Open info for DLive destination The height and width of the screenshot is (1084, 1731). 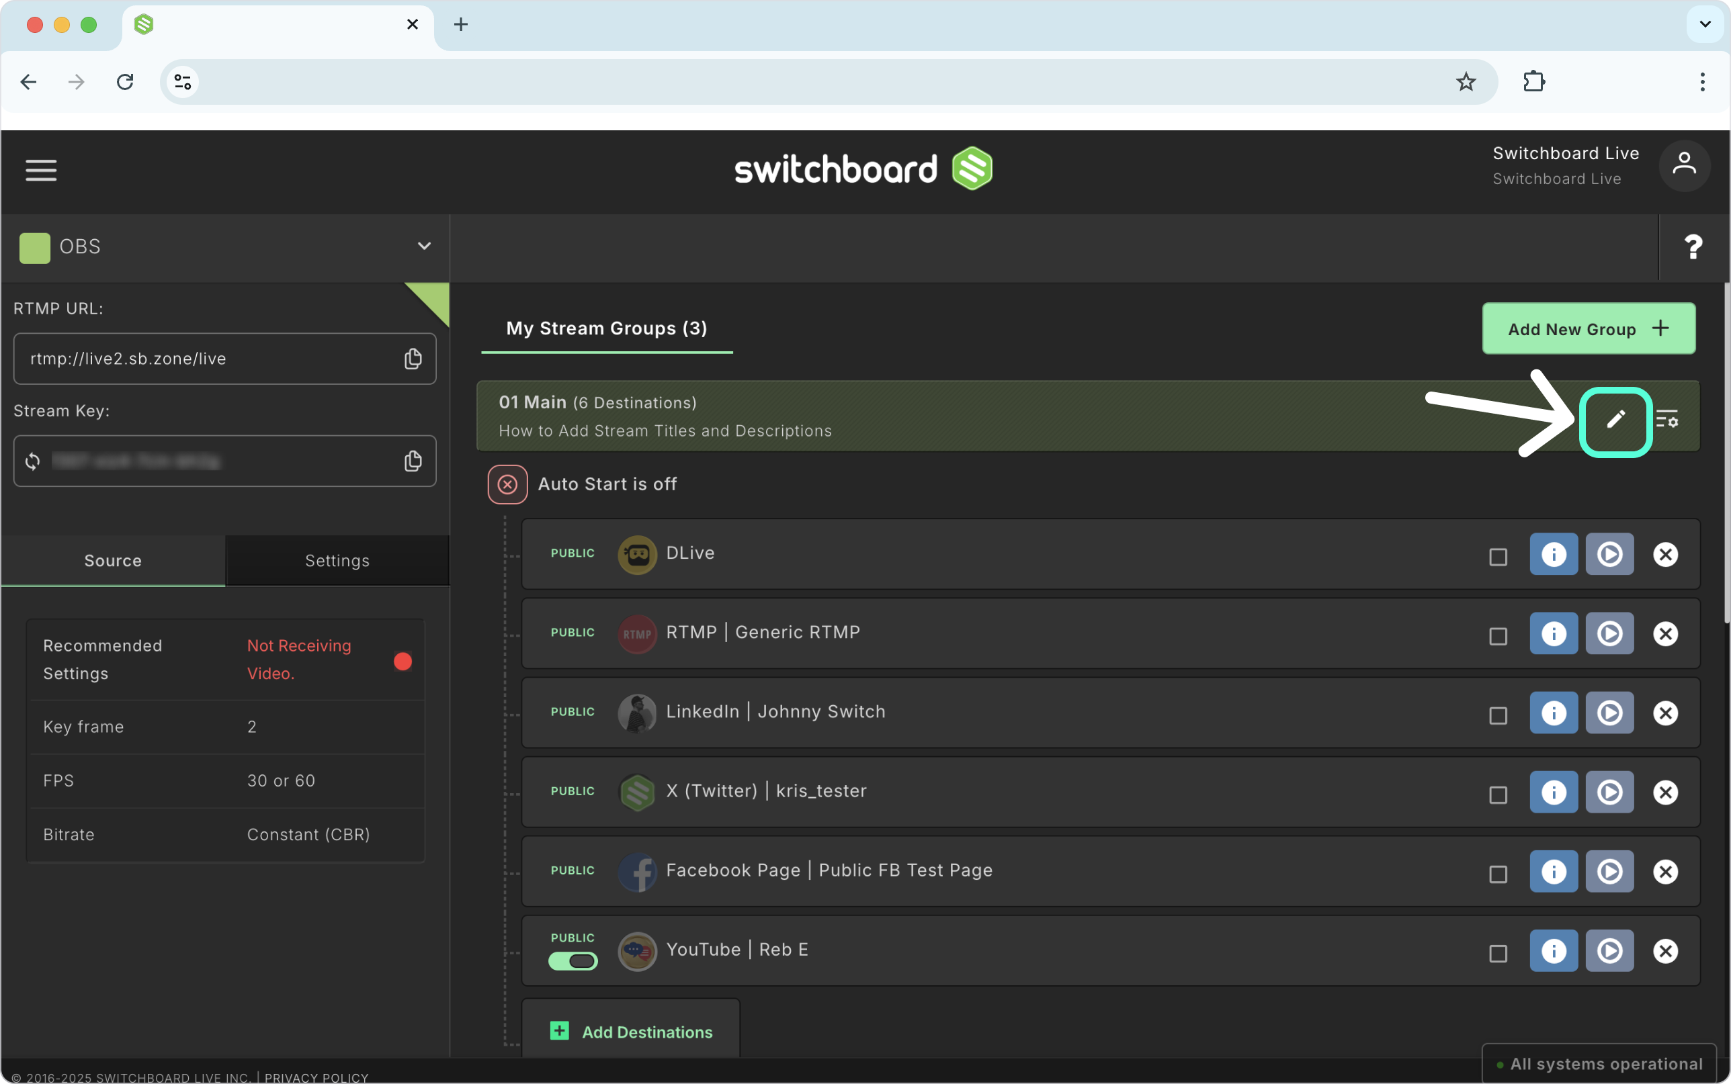click(x=1553, y=554)
